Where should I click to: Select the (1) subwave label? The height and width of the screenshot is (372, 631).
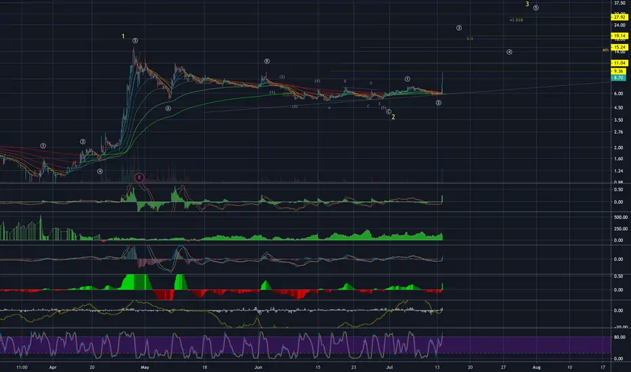coord(272,93)
